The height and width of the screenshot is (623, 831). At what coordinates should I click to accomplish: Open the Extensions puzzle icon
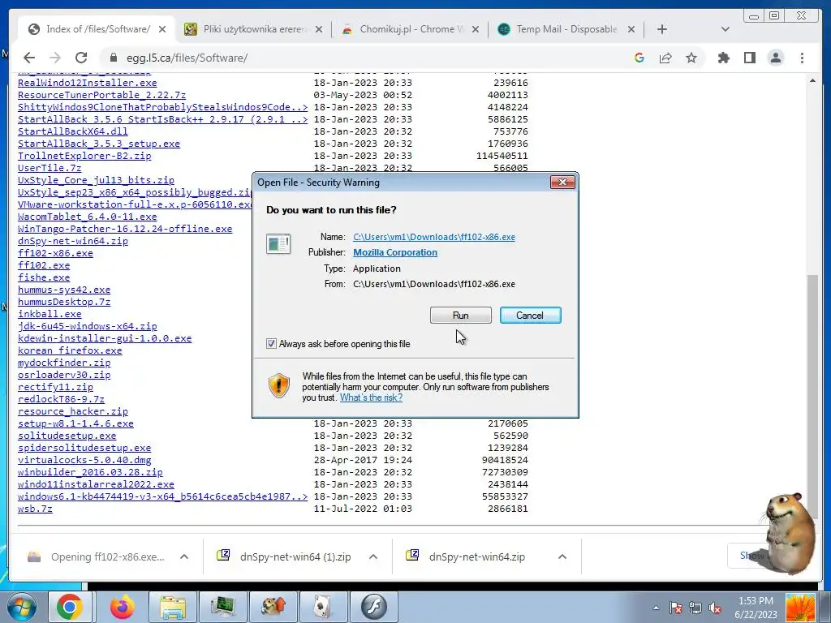tap(723, 58)
